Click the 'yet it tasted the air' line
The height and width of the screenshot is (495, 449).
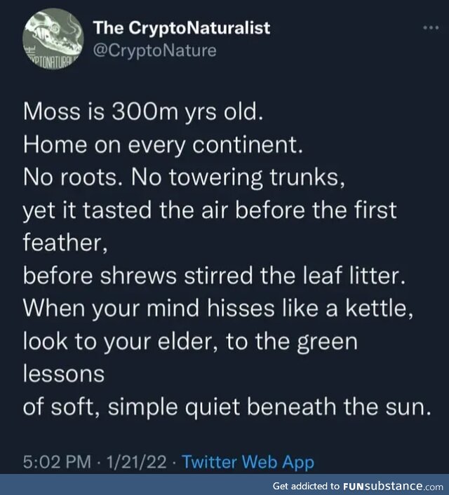coord(210,211)
